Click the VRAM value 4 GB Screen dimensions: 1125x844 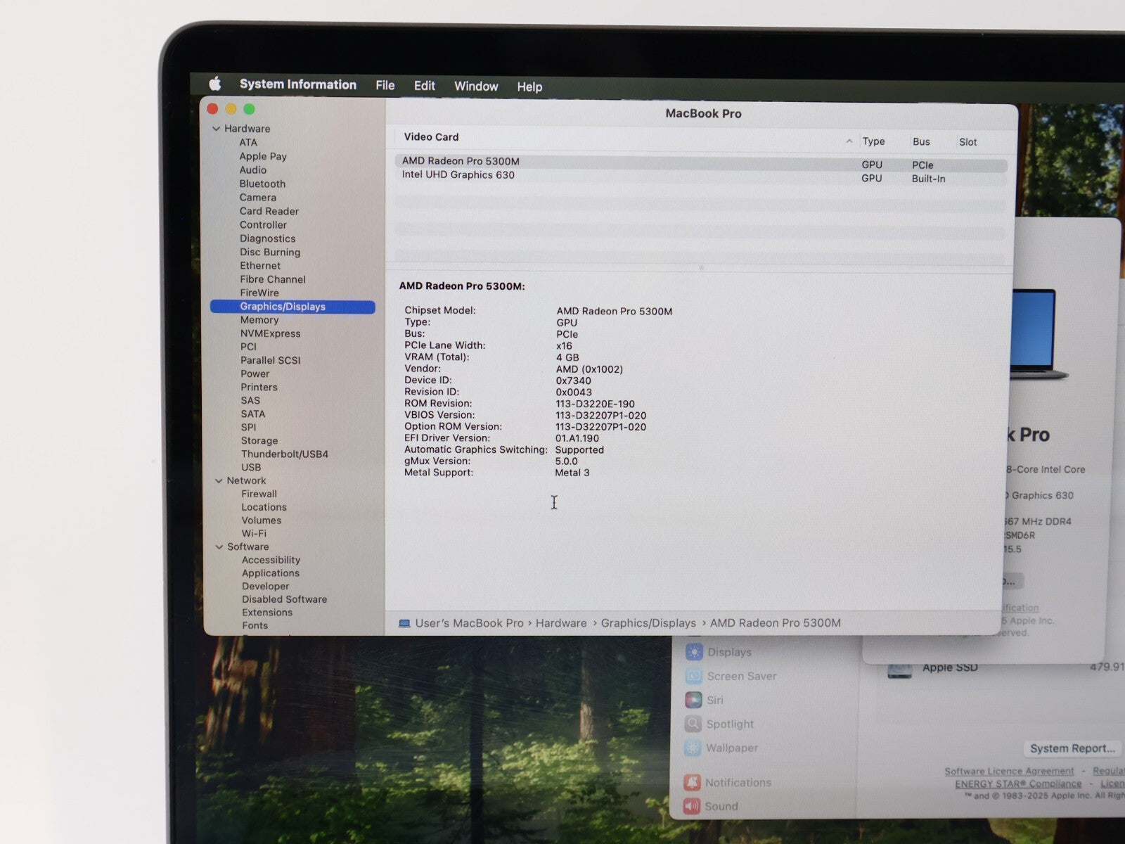coord(567,357)
